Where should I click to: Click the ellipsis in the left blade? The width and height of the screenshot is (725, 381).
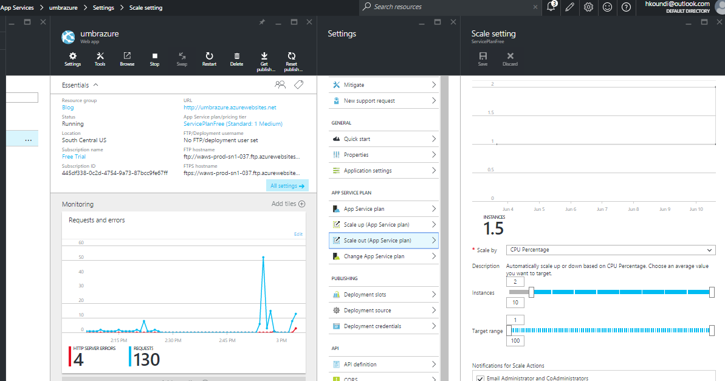point(28,140)
